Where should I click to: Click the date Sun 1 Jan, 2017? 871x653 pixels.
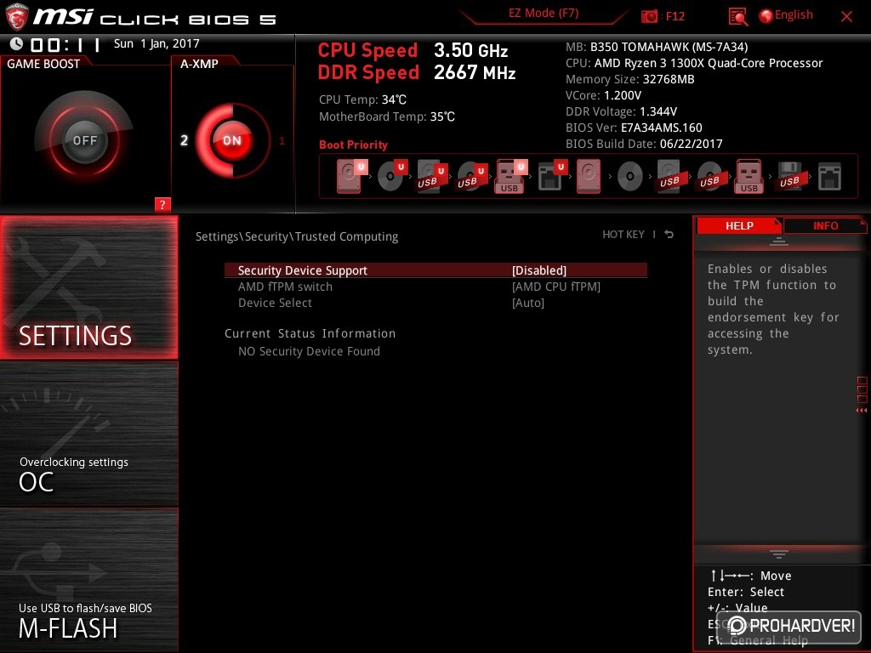pos(157,43)
